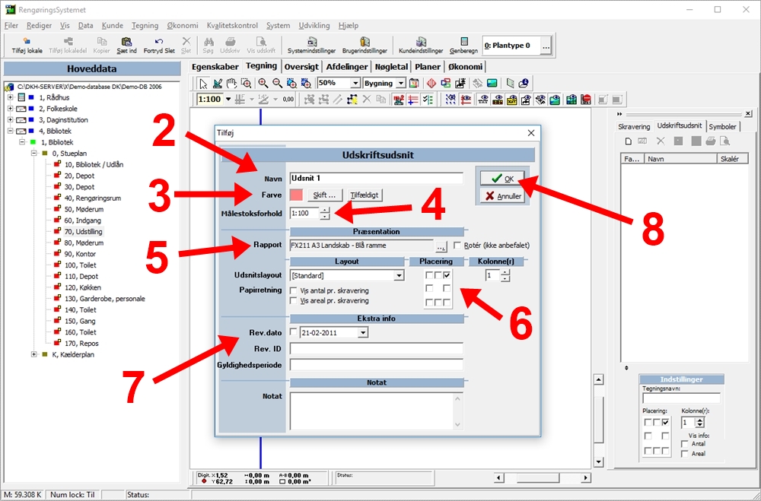Click the red stop-sign visibility icon
Screen dimensions: 761x501
[586, 100]
